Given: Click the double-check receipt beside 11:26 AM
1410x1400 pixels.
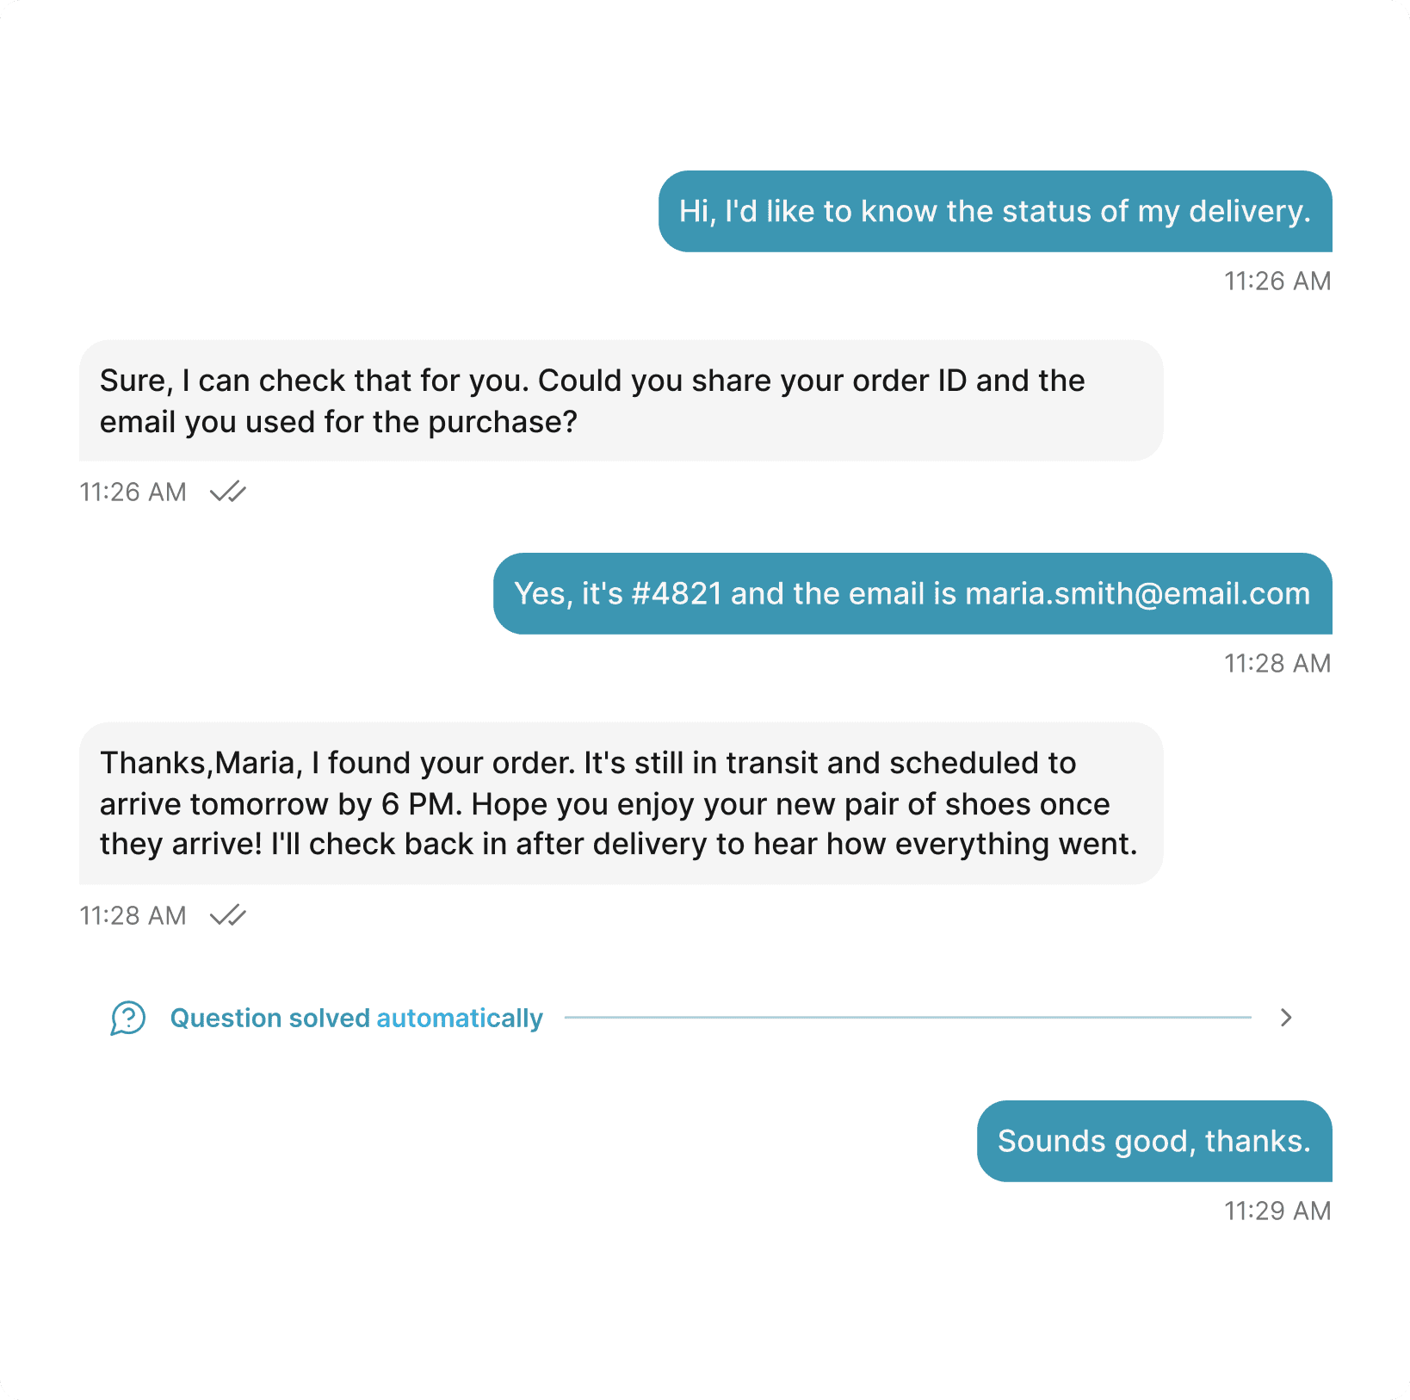Looking at the screenshot, I should [x=228, y=492].
